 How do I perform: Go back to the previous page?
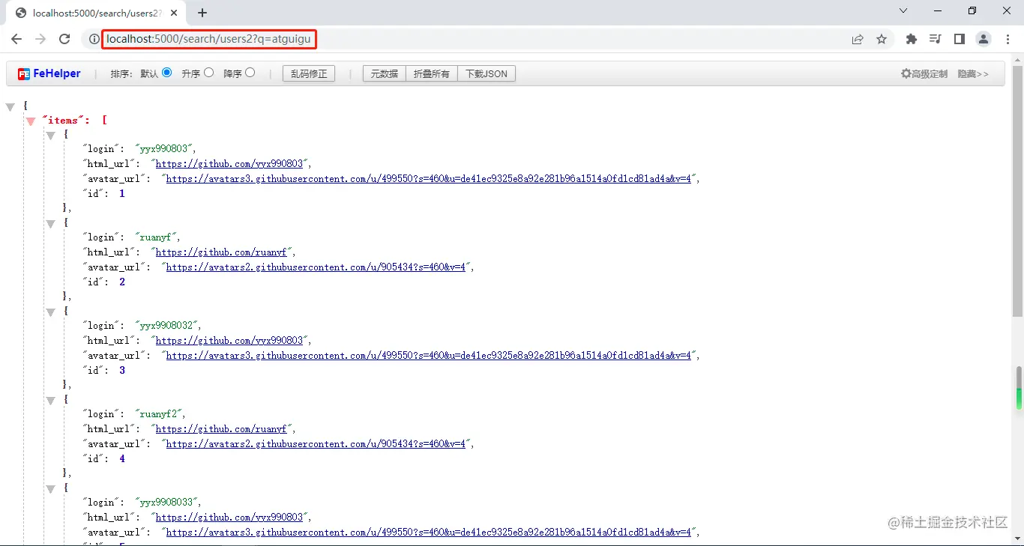click(16, 39)
